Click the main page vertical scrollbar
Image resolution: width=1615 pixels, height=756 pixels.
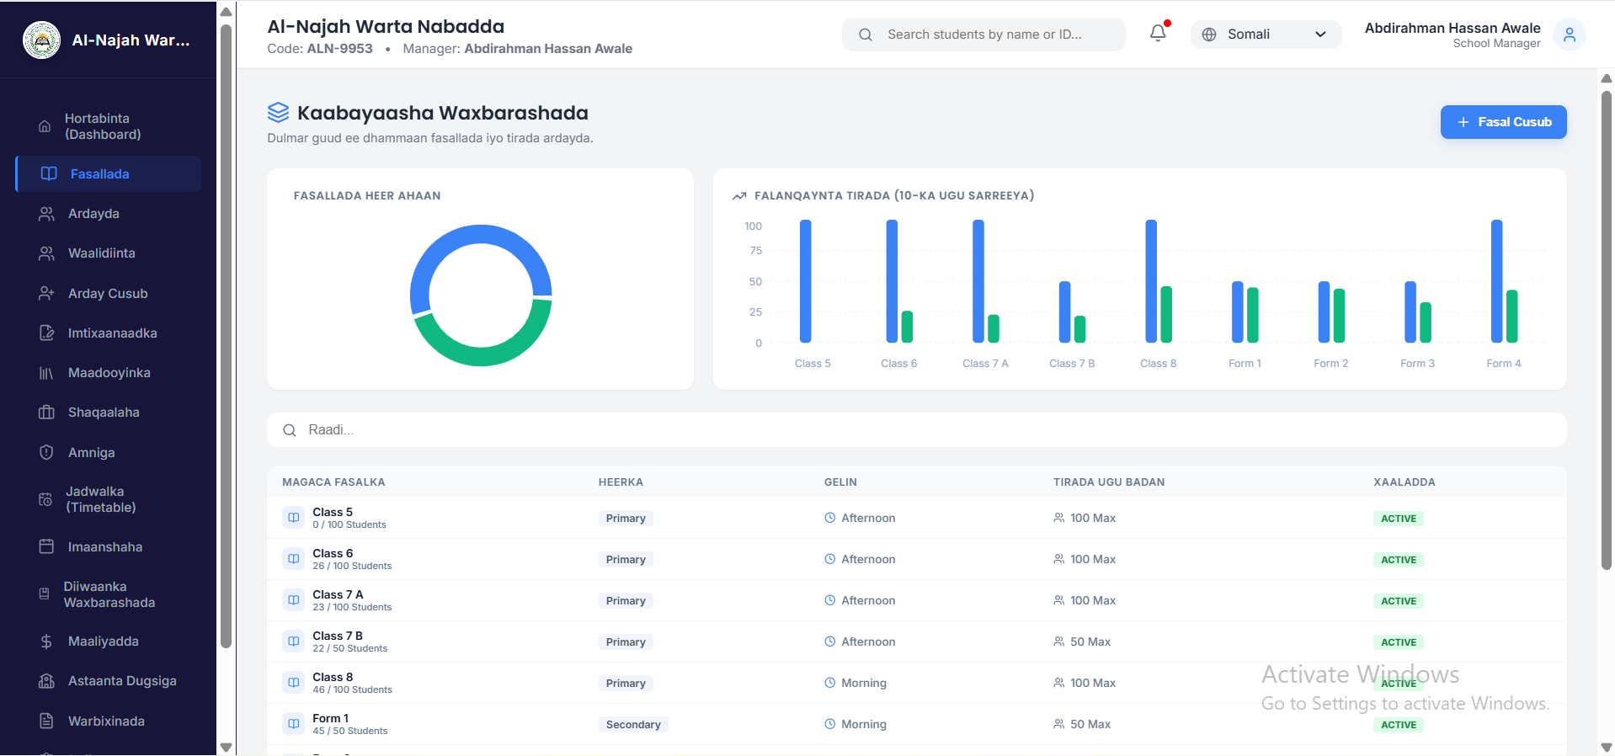coord(1606,330)
